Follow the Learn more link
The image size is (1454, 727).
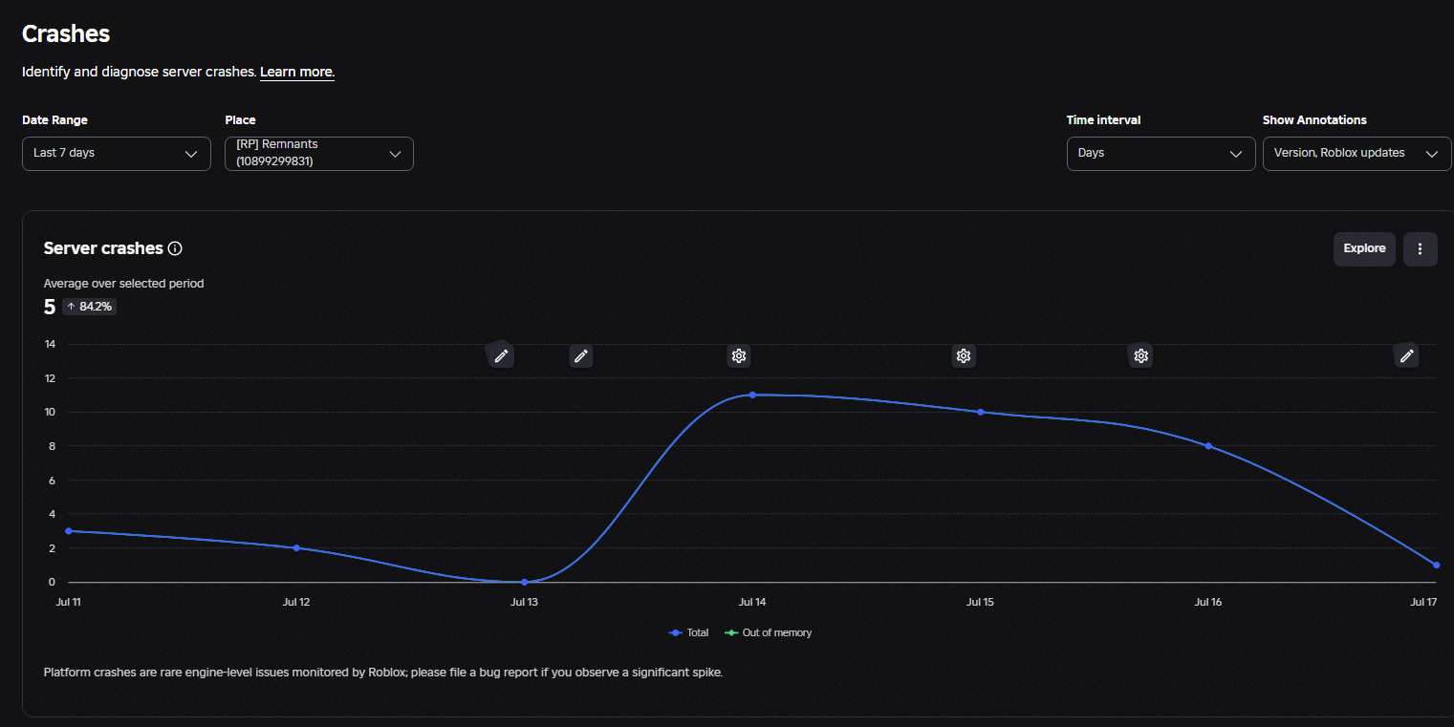coord(297,72)
